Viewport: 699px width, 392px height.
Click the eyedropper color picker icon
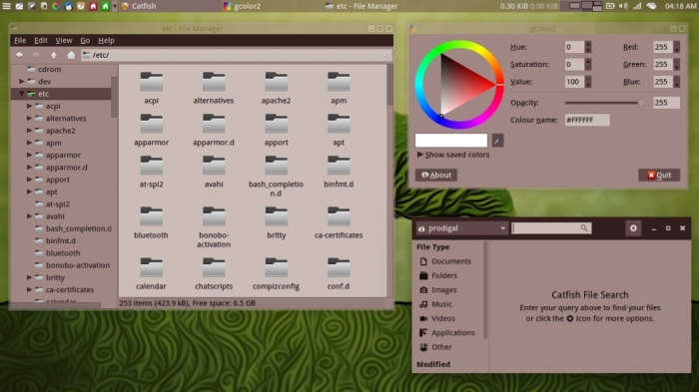(x=497, y=141)
